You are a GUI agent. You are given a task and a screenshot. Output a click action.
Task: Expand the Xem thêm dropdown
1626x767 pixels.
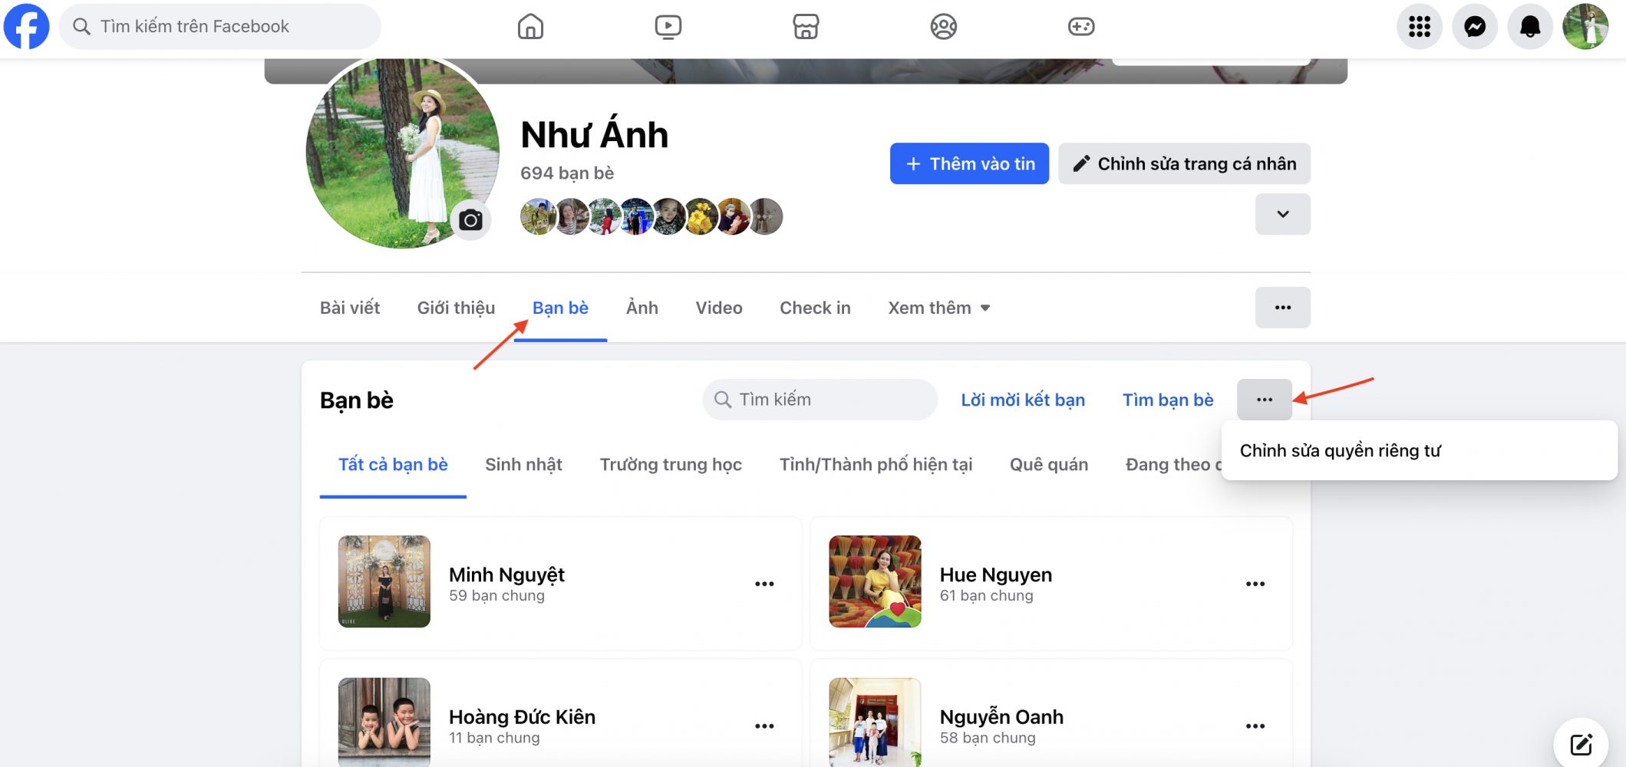[938, 307]
